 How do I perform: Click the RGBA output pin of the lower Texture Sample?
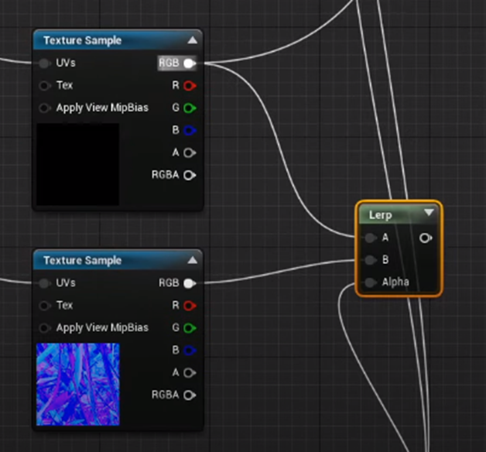tap(190, 395)
